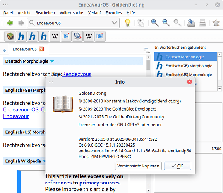Screen dimensions: 223x193
Task: Collapse the Deutsch Morphologie article arrow
Action: pyautogui.click(x=52, y=61)
